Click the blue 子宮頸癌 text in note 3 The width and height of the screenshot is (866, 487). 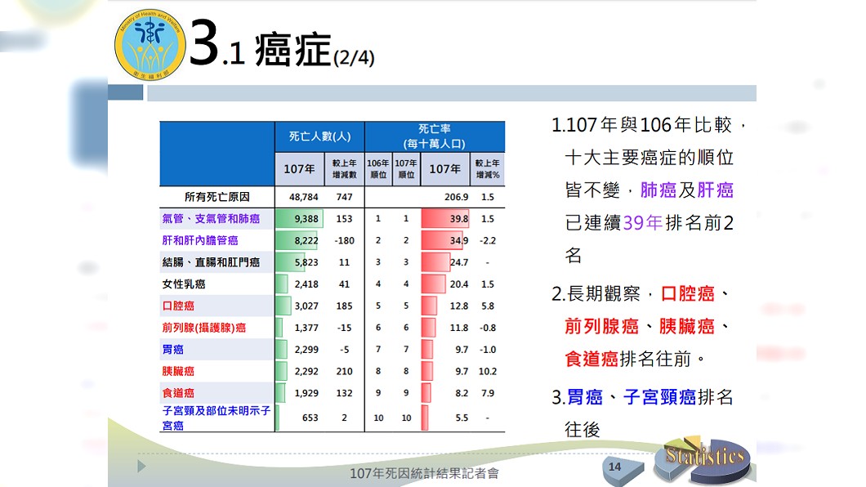coord(659,397)
